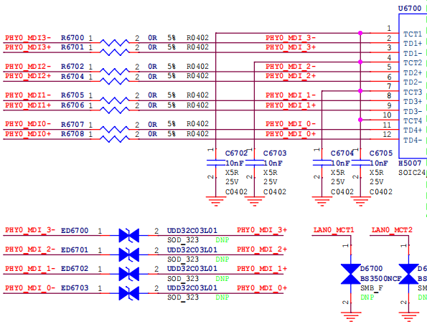Viewport: 427px width, 324px height.
Task: Click the SOD_323 footprint of ED6703
Action: [183, 297]
